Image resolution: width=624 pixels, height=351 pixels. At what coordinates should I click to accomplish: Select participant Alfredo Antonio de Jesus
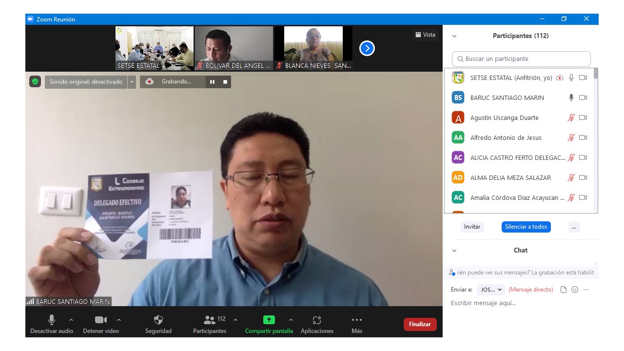(x=519, y=137)
